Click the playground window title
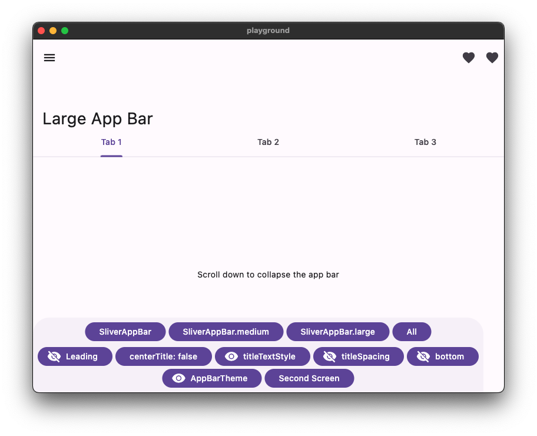 tap(268, 31)
